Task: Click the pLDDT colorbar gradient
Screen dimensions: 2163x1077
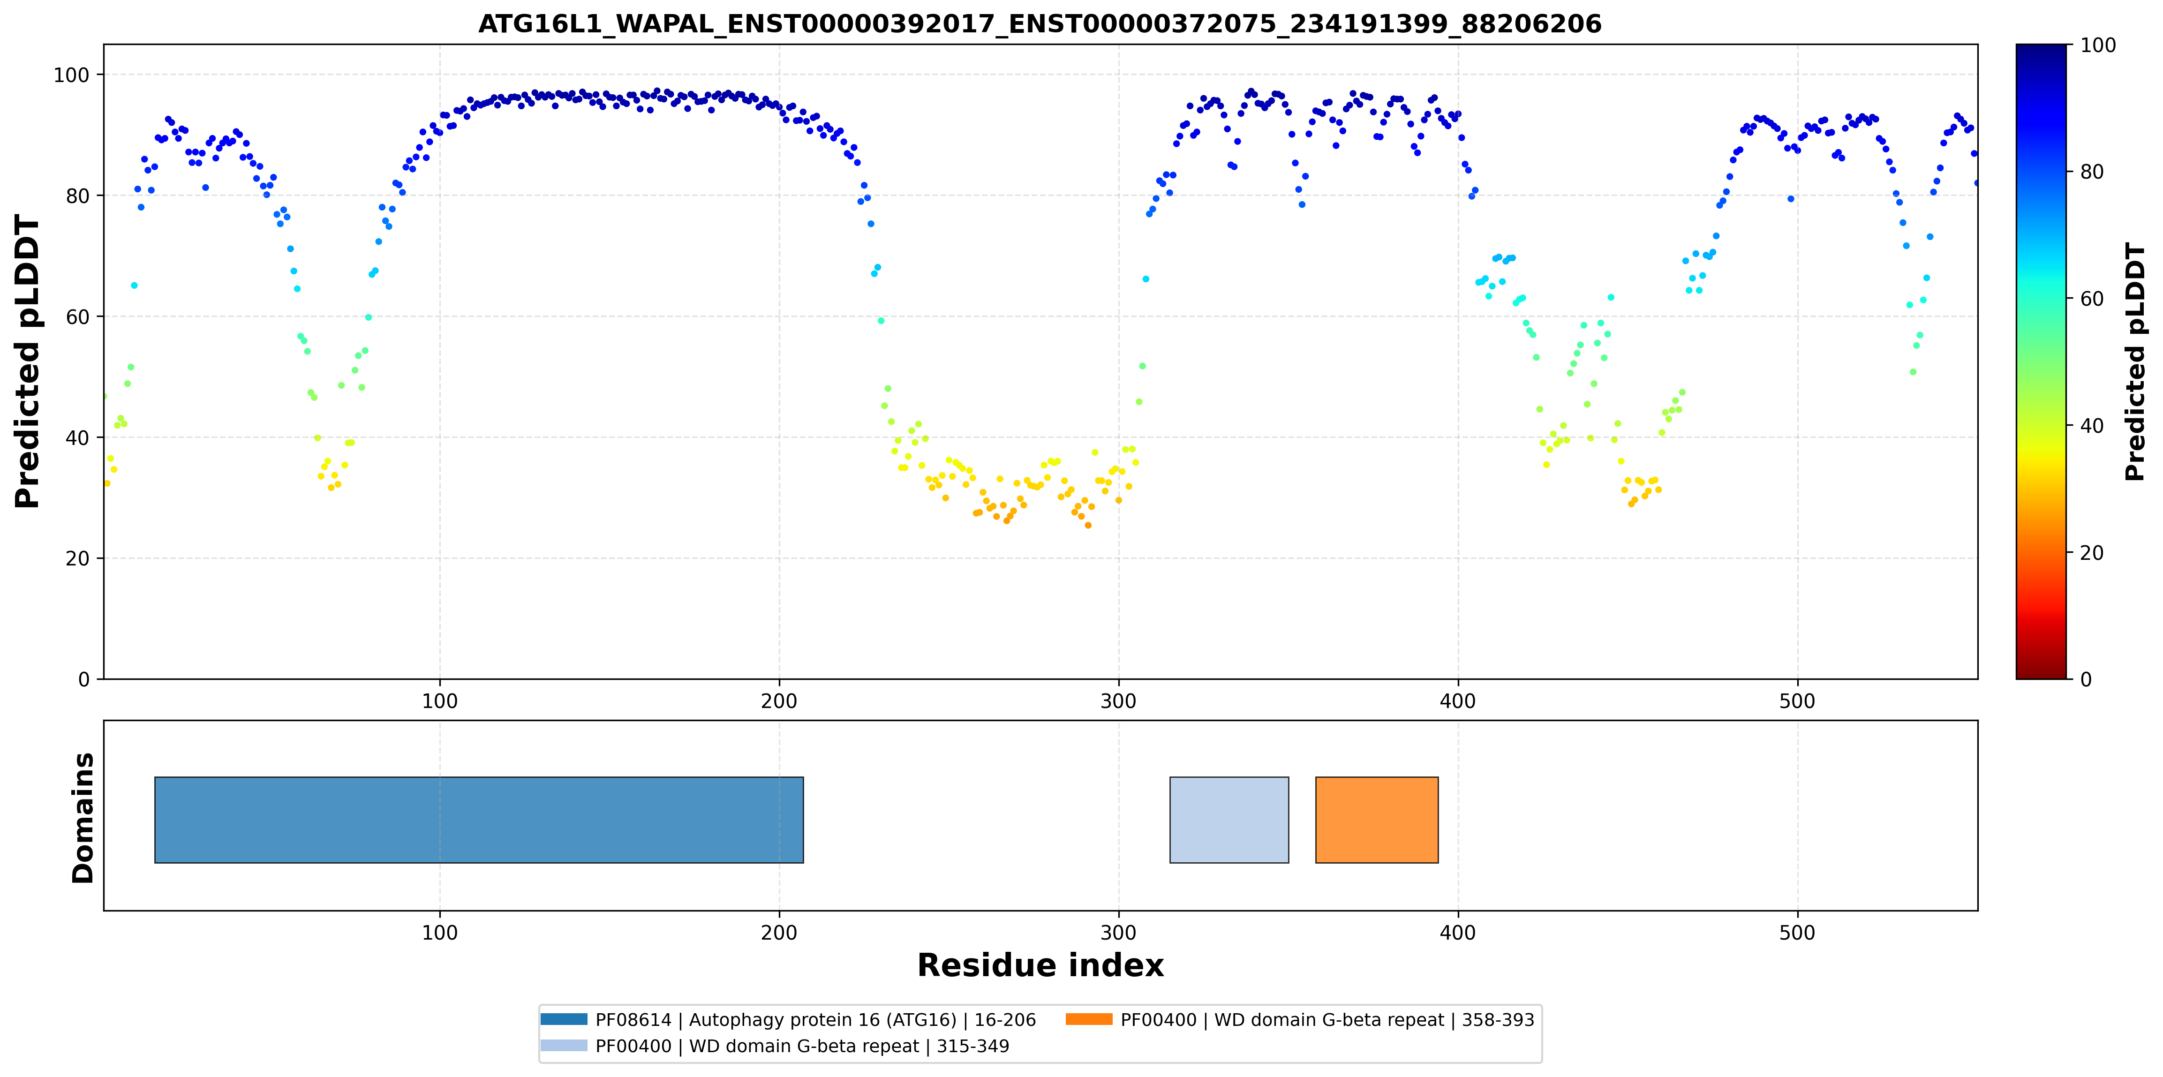Action: point(2041,362)
